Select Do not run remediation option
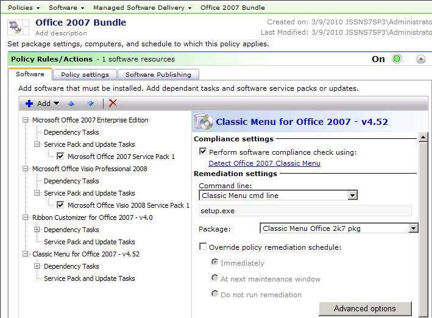432x318 pixels. coord(214,294)
